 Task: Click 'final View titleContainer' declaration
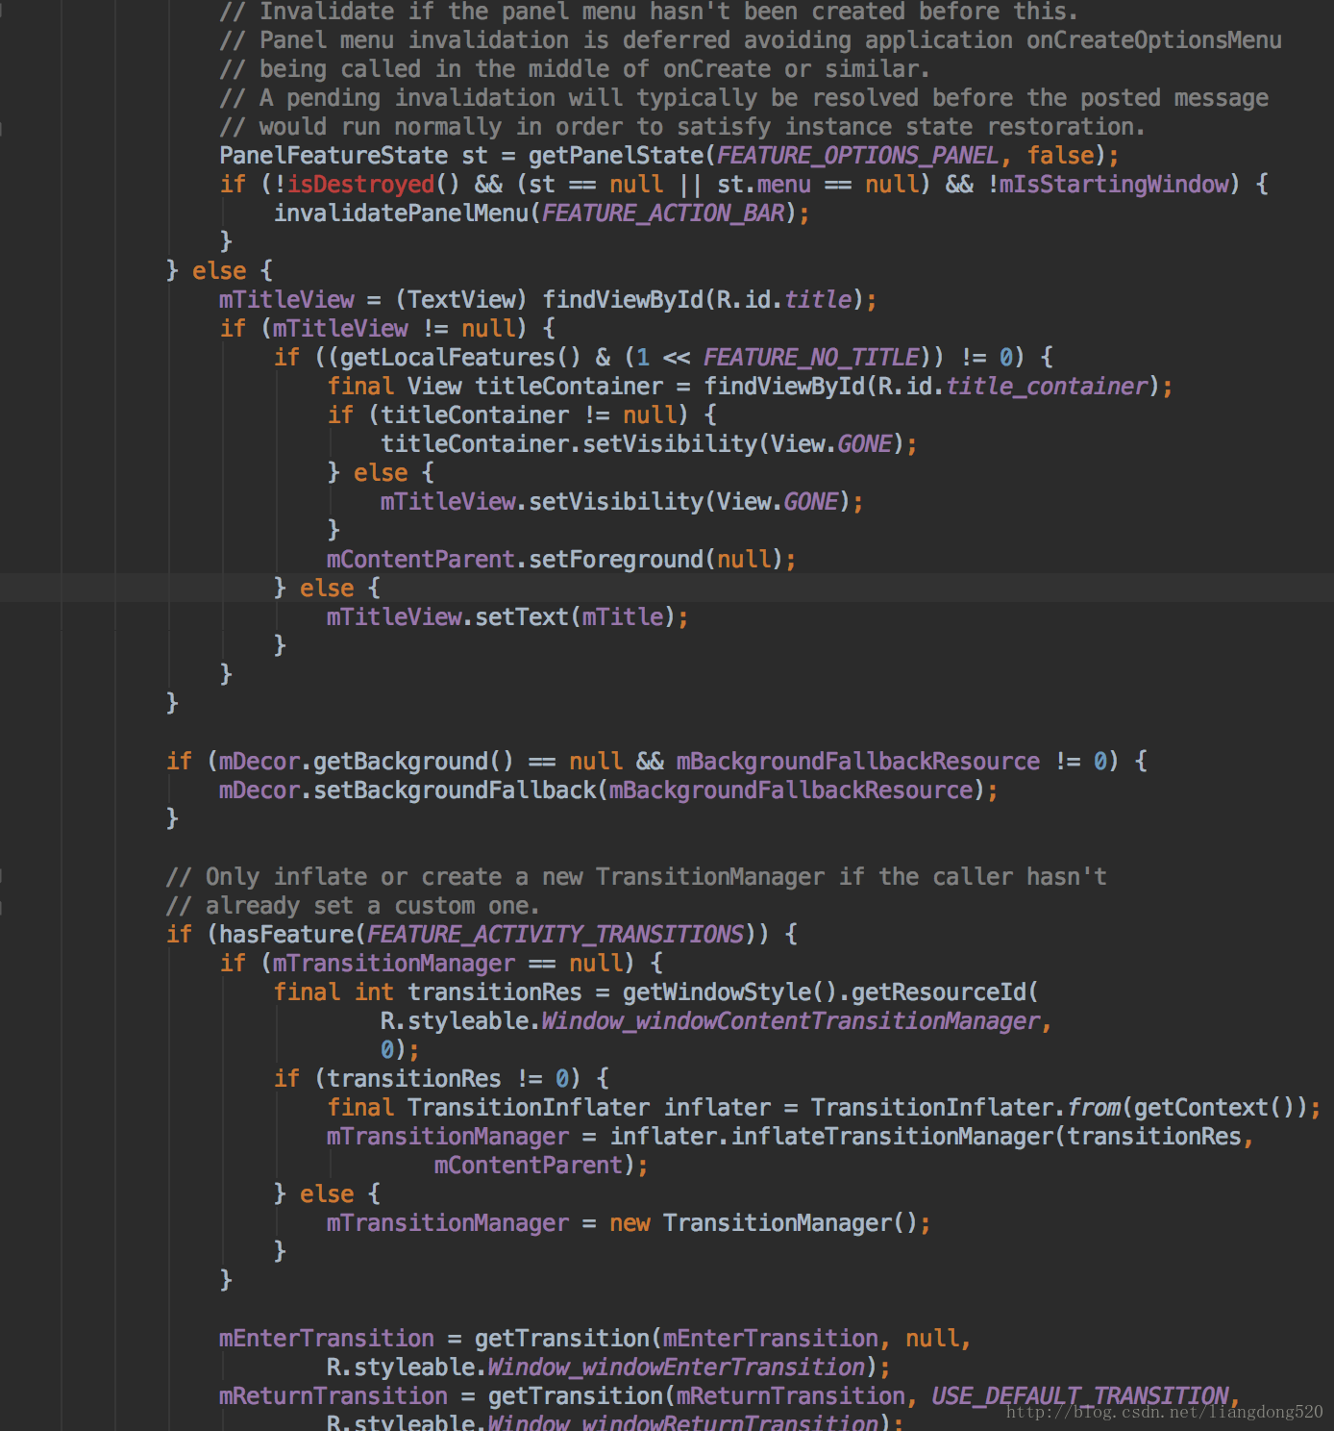point(495,387)
